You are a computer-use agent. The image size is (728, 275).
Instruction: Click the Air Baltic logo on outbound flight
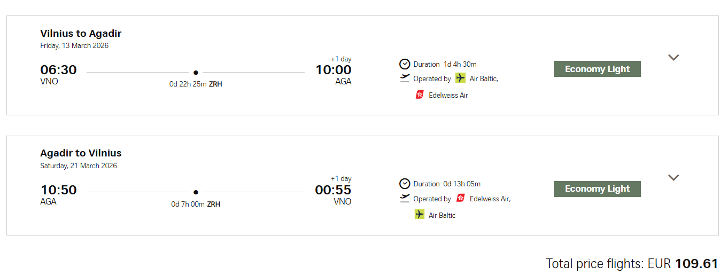click(461, 78)
